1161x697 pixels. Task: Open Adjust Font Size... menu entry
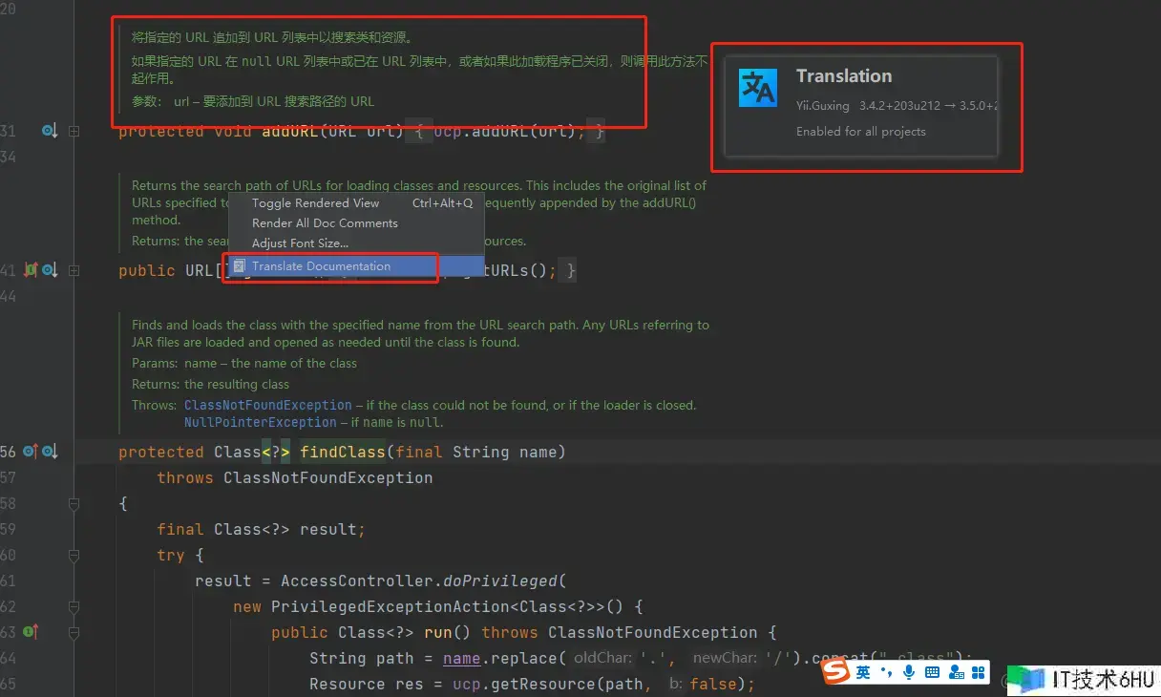(x=300, y=243)
